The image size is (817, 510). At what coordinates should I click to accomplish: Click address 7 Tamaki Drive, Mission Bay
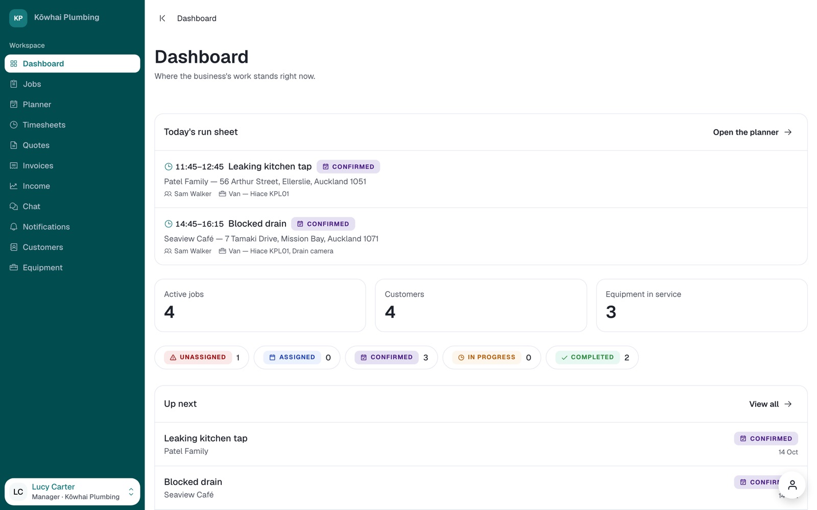tap(302, 239)
